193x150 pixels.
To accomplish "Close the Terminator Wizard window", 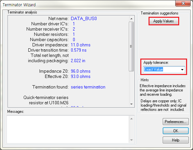I will tap(183, 3).
